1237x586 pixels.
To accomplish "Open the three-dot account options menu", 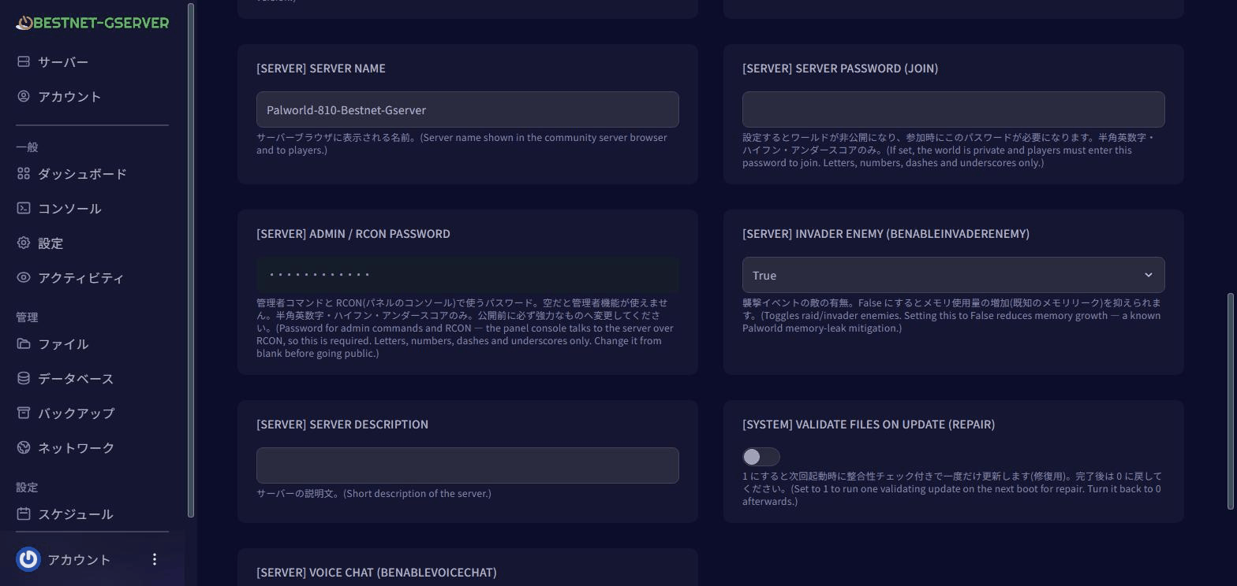I will (x=155, y=559).
